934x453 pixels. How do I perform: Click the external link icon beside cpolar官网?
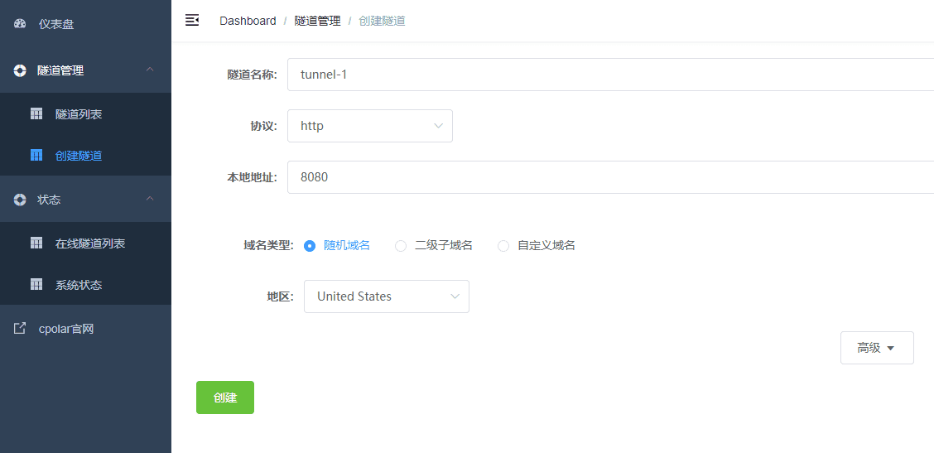click(x=20, y=329)
